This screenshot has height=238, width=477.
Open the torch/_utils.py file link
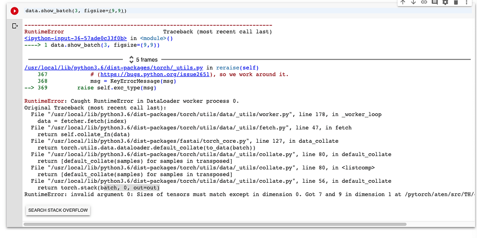[x=114, y=68]
